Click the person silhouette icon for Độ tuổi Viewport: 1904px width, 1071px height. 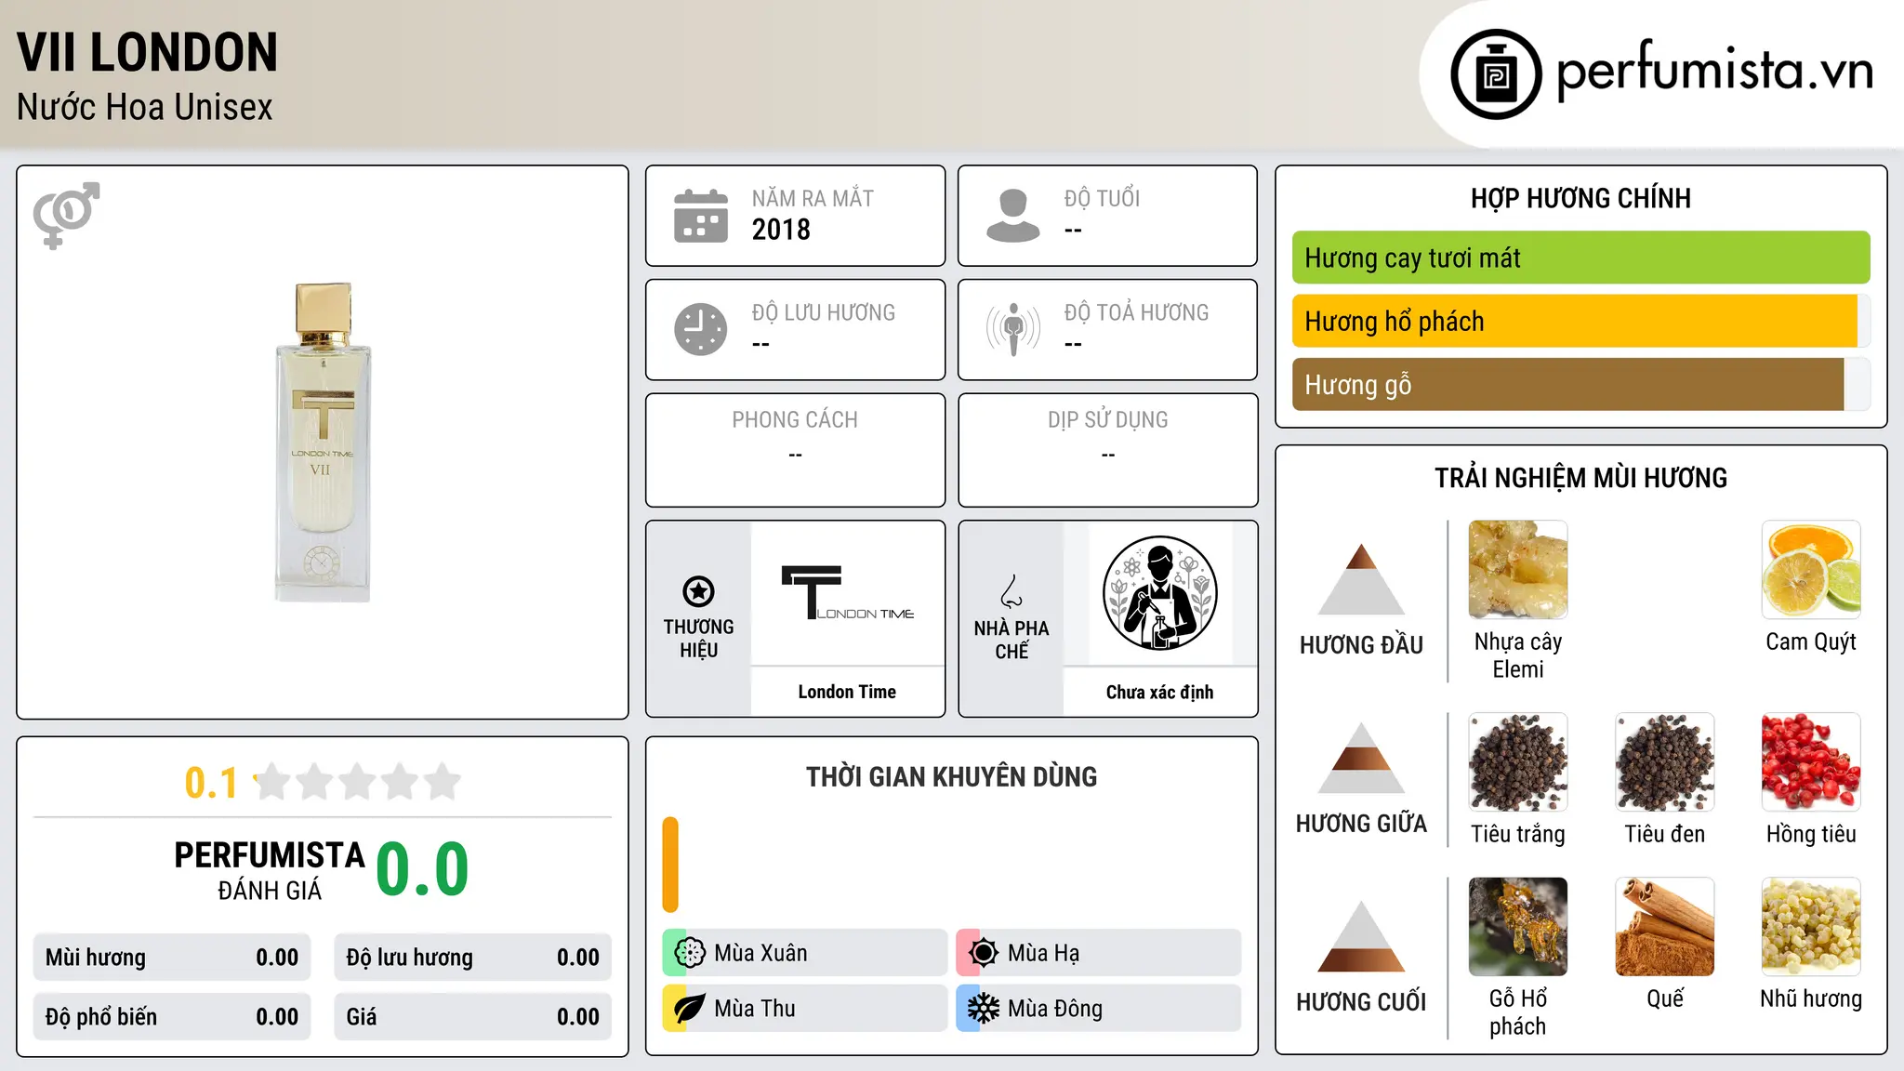point(1013,216)
